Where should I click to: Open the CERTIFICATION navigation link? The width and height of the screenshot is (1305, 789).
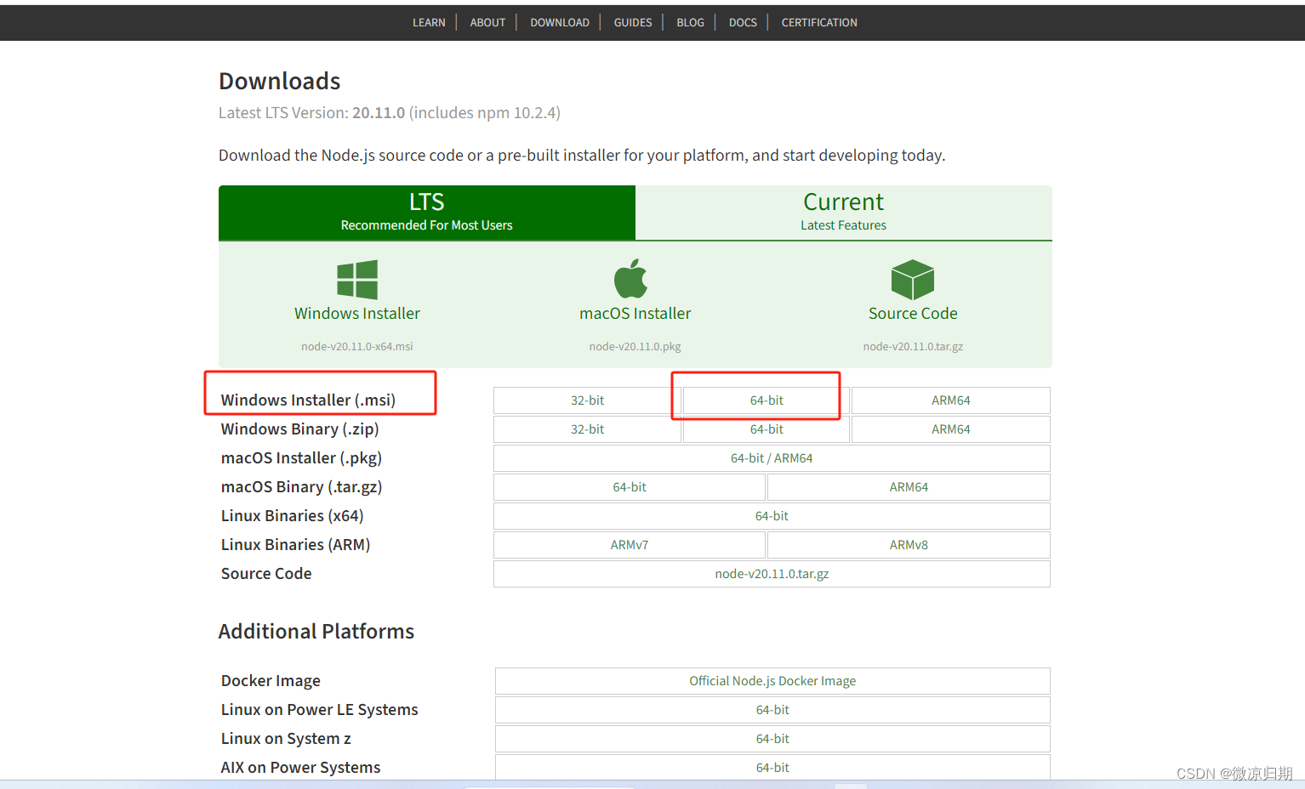coord(819,23)
